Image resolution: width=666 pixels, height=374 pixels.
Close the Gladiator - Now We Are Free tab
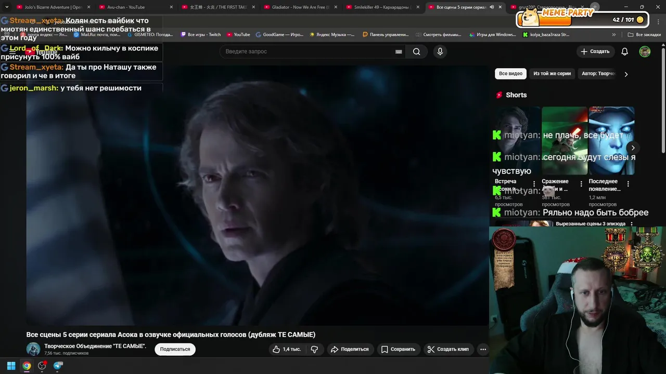click(336, 7)
